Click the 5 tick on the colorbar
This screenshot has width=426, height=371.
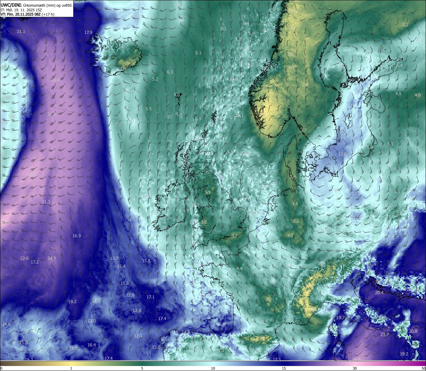pos(142,368)
